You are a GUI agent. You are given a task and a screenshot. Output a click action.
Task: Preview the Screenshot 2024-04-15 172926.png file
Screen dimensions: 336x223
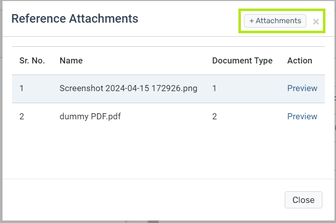coord(302,88)
